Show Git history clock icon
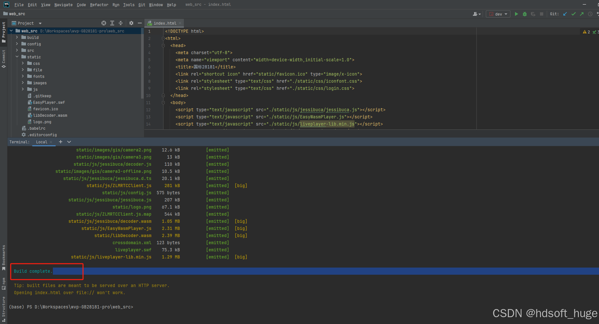599x324 pixels. click(x=590, y=14)
